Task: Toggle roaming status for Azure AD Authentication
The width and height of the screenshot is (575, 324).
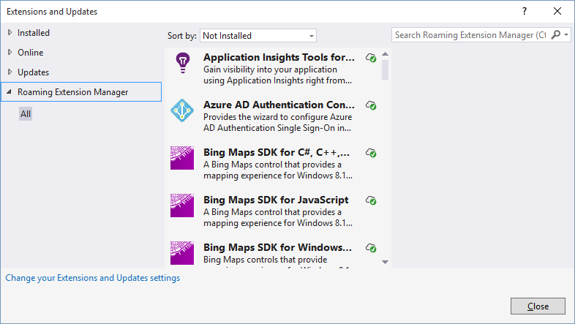Action: [x=371, y=105]
